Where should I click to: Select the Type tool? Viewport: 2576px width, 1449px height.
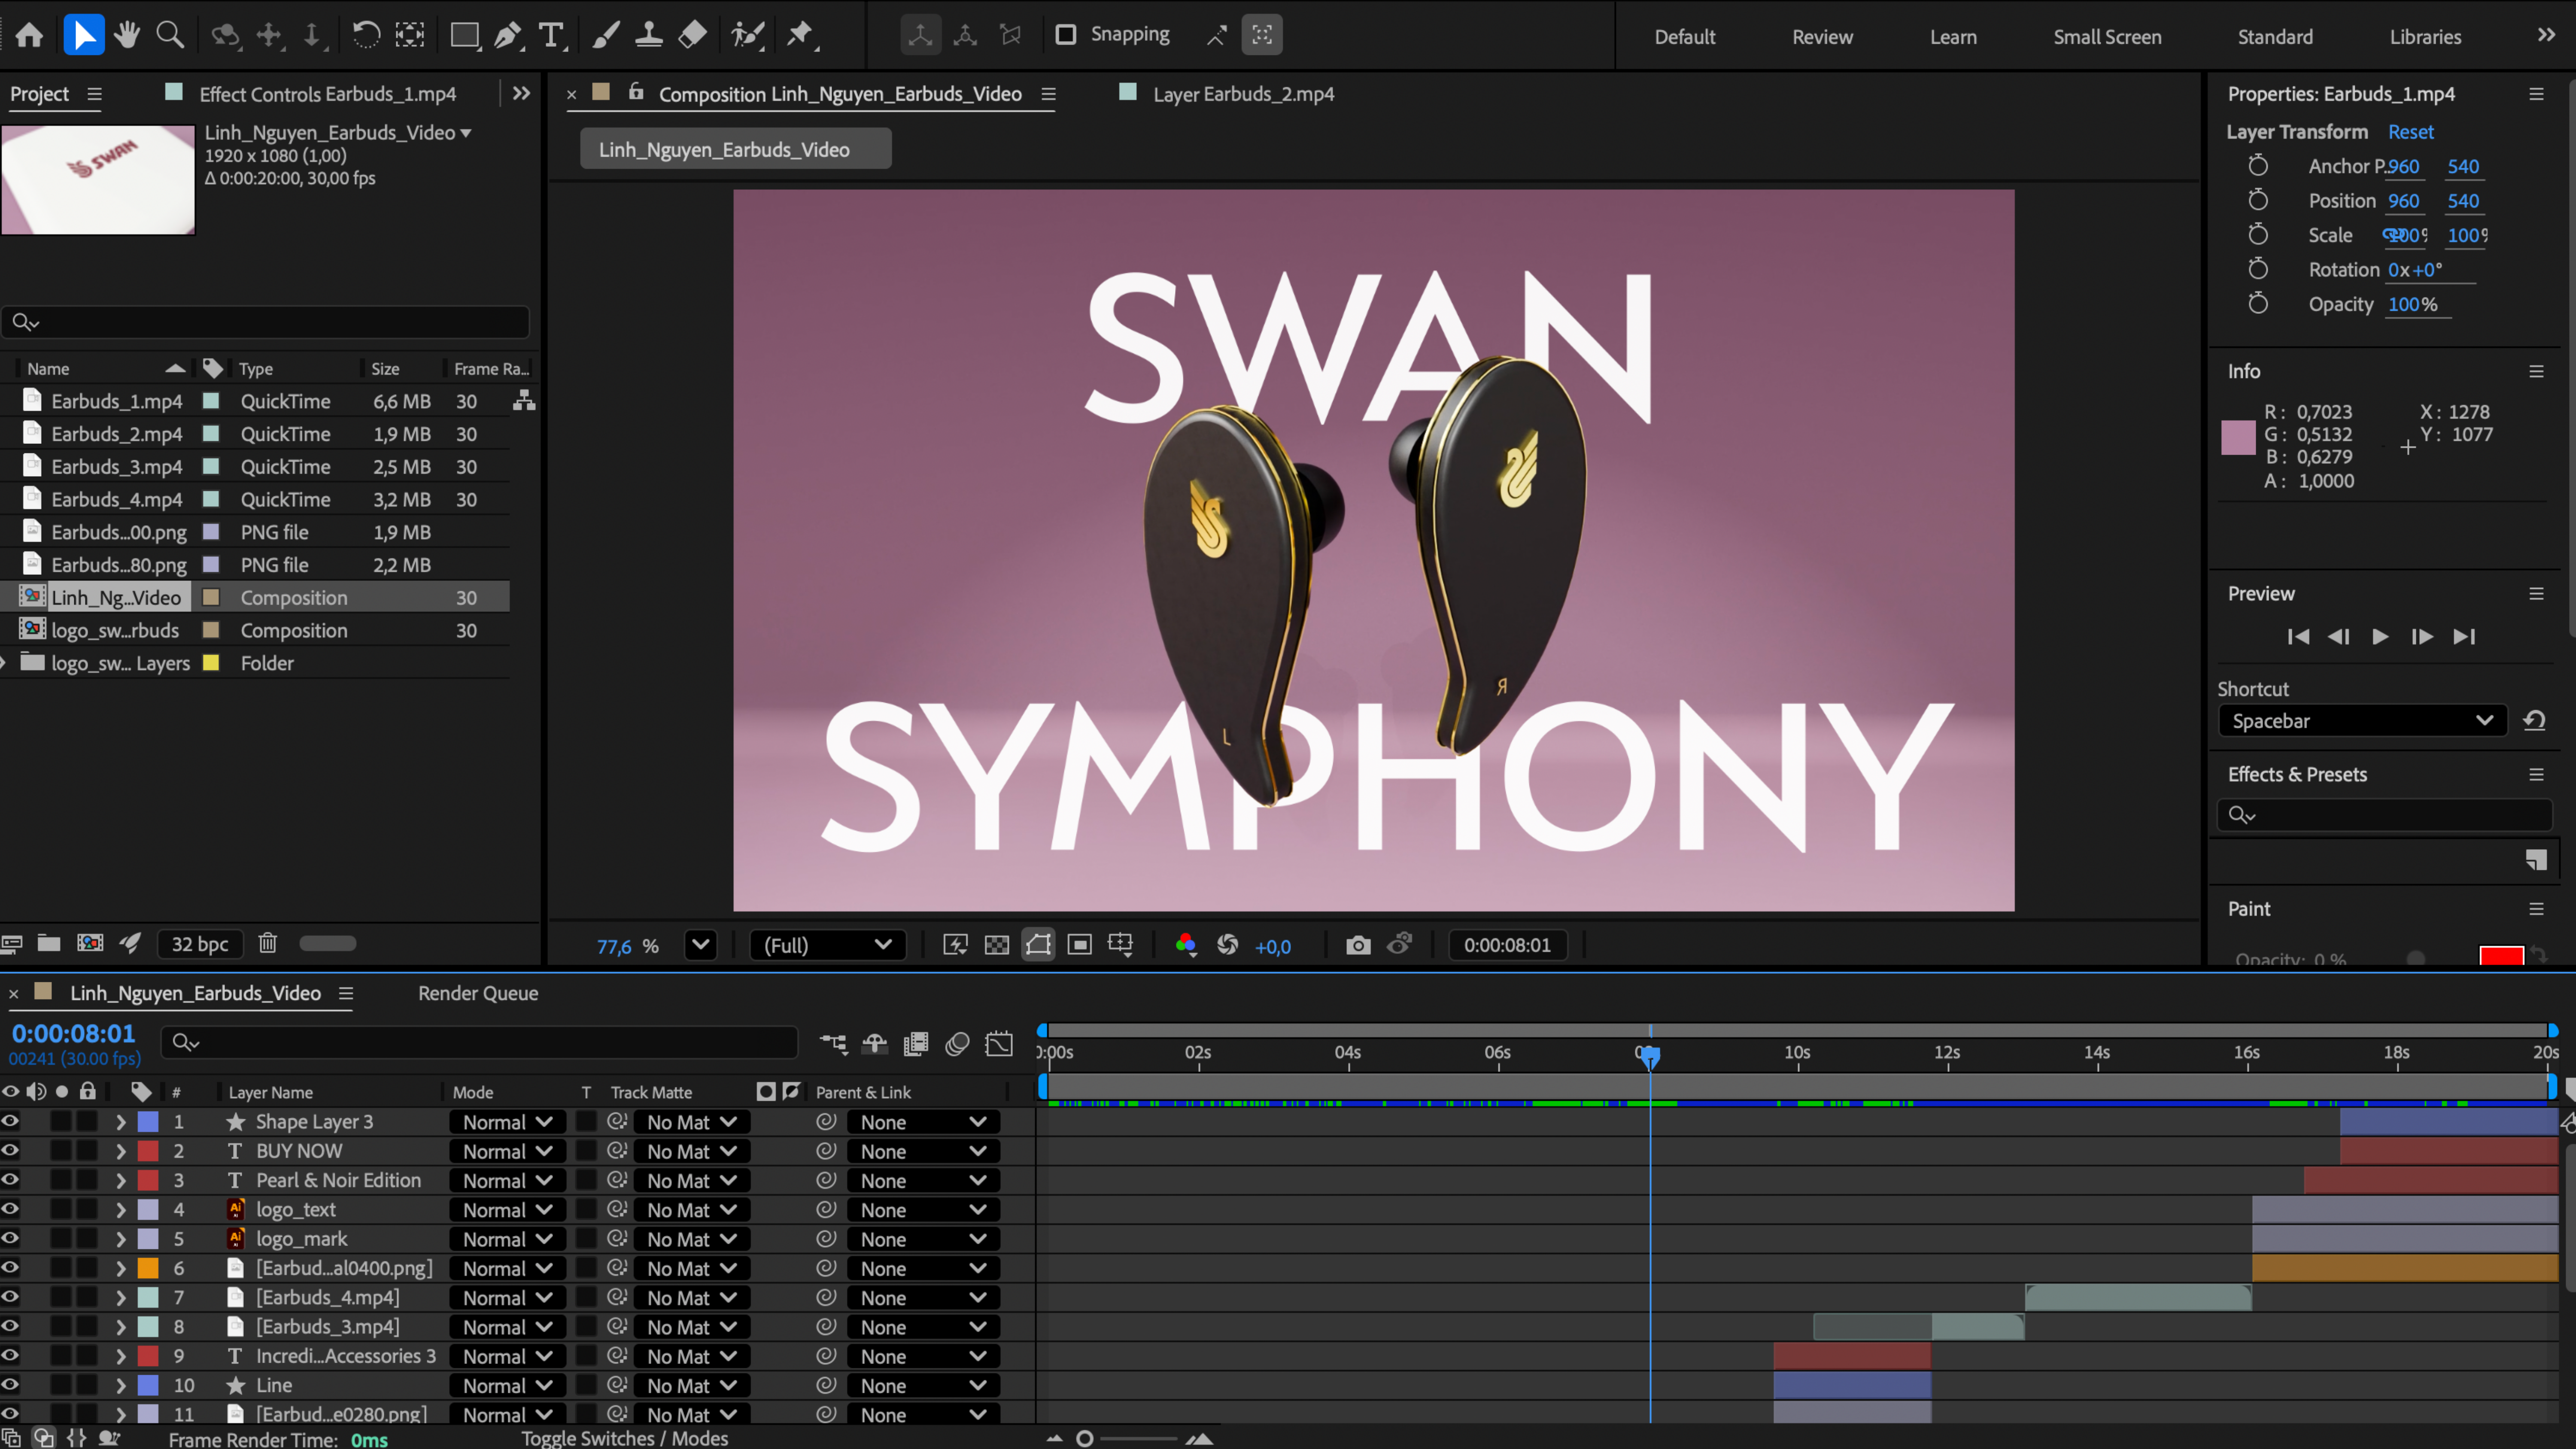click(x=551, y=34)
